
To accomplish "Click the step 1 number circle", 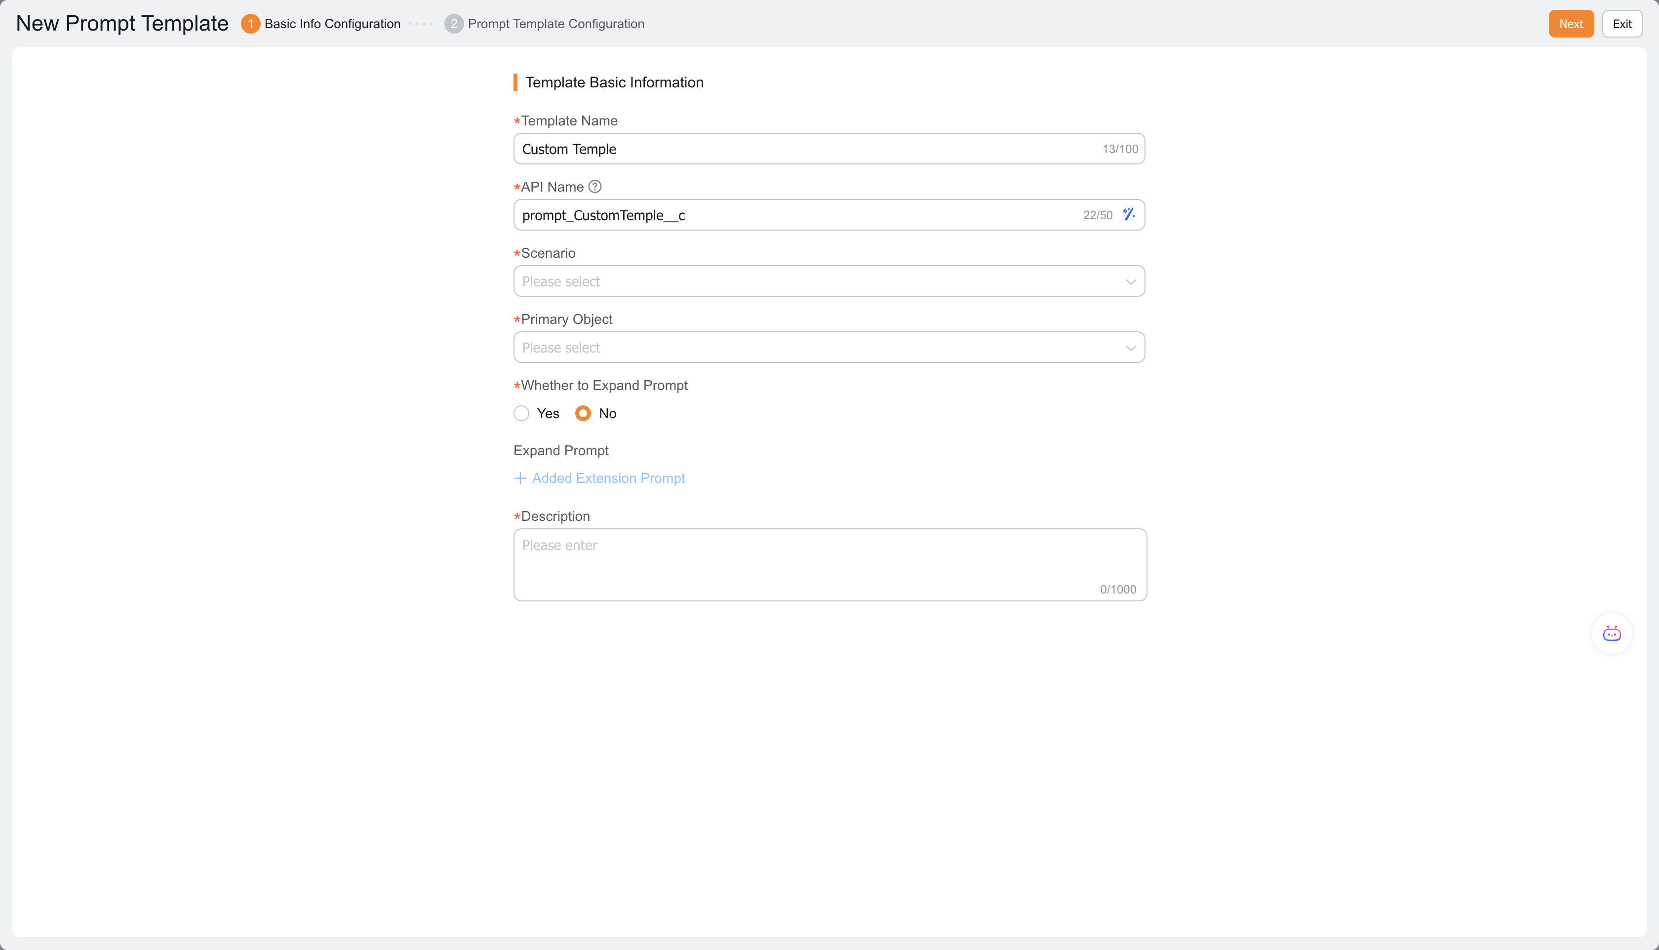I will pos(250,24).
